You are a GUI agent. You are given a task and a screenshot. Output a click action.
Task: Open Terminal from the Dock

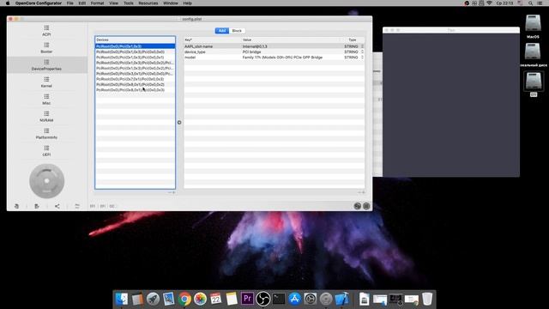[x=279, y=299]
